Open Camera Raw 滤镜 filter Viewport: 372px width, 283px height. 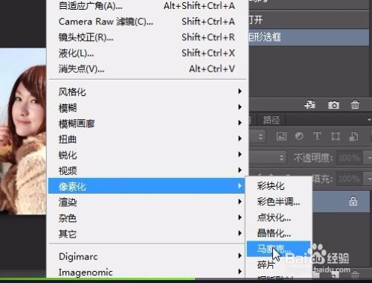147,22
